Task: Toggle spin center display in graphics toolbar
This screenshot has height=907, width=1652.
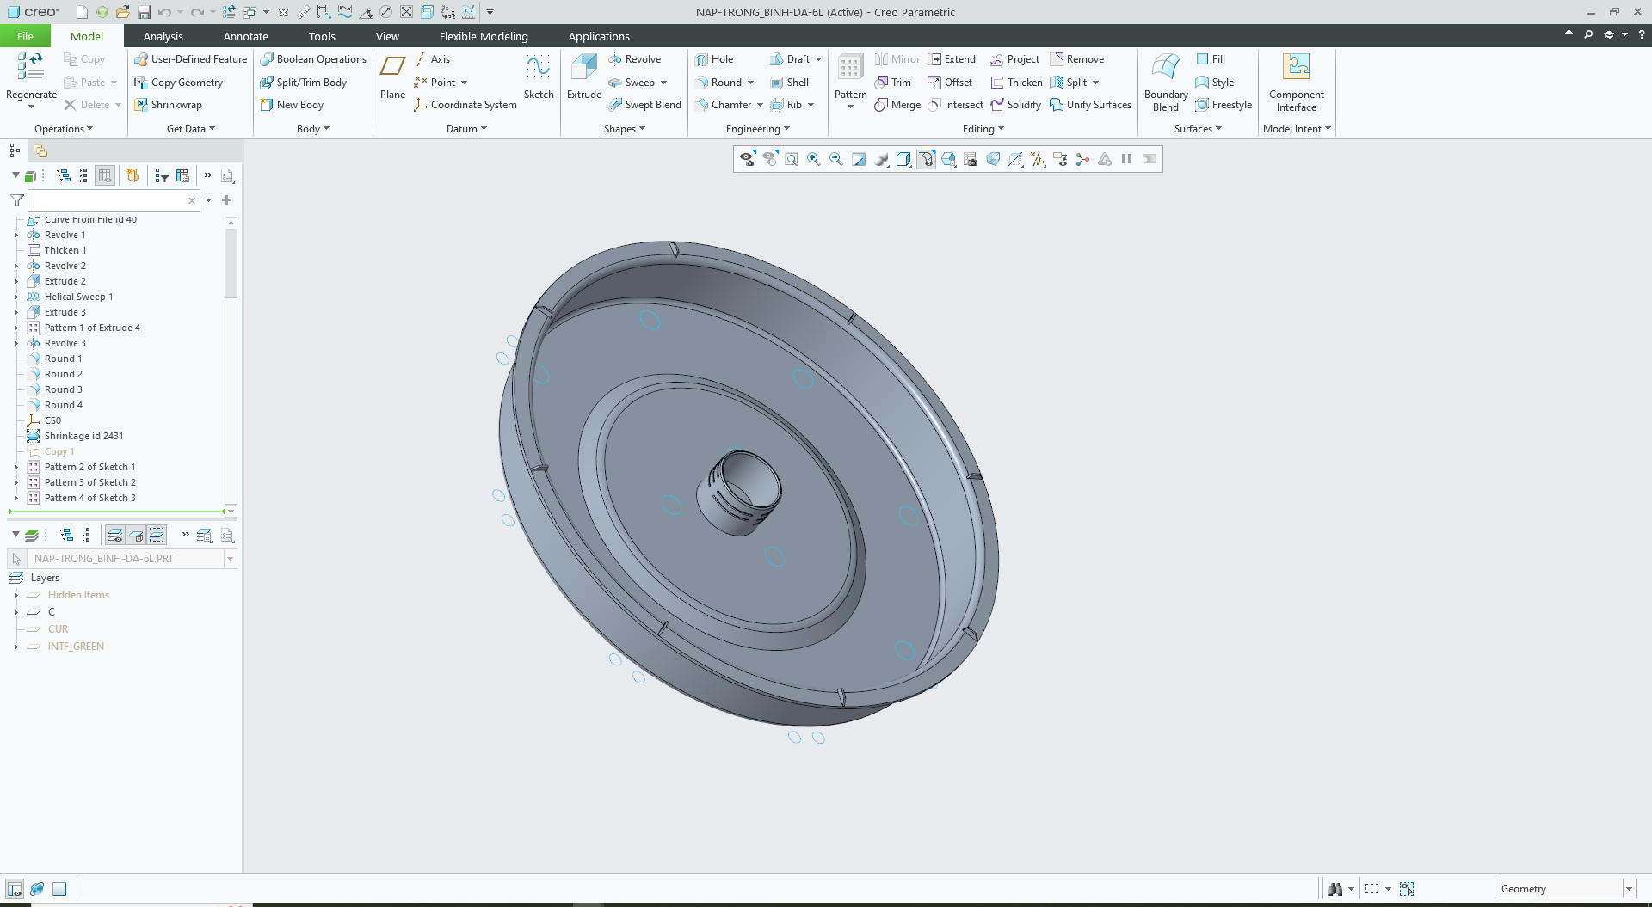Action: coord(1082,159)
